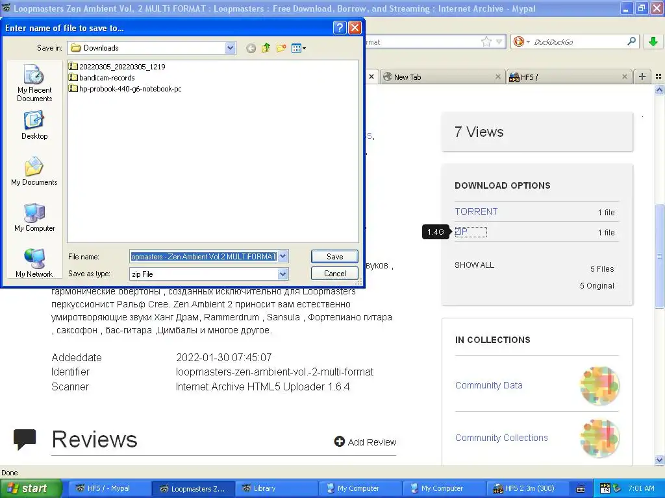
Task: Click the Save button
Action: click(334, 256)
